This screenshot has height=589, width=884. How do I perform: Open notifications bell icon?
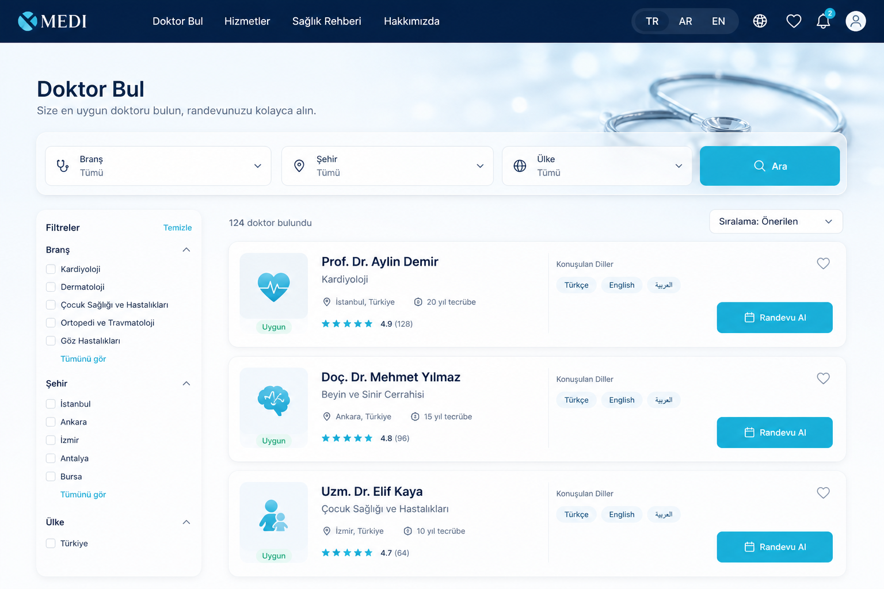coord(824,21)
